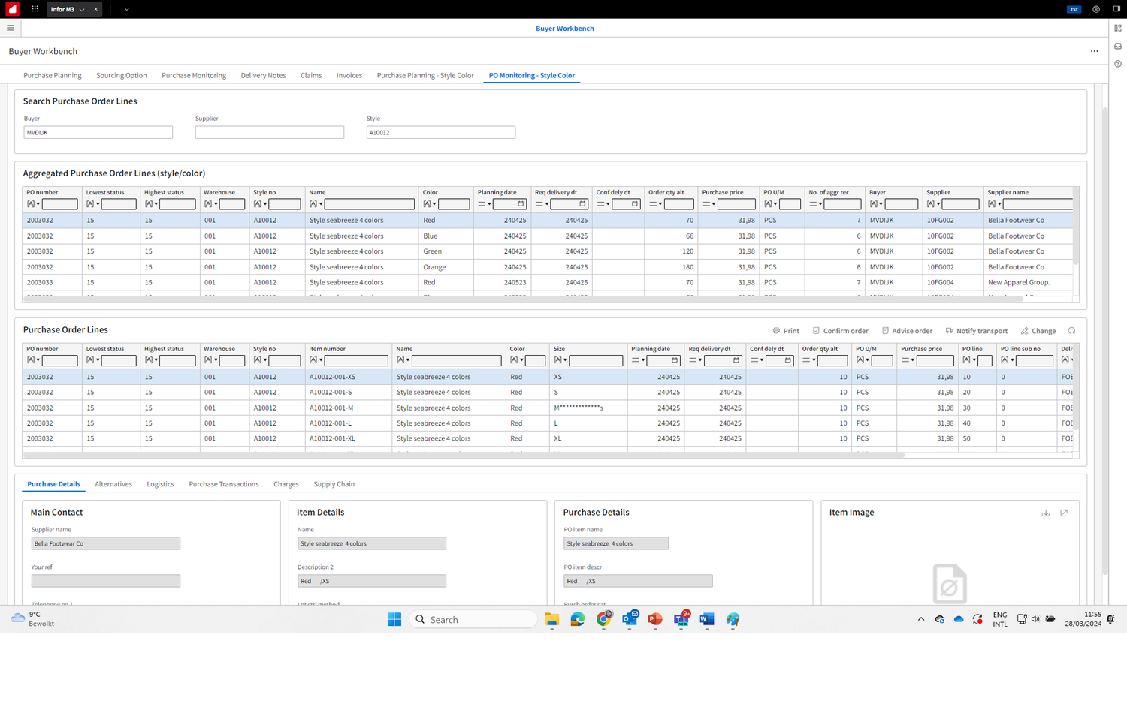Open the help icon in the right sidebar
This screenshot has width=1127, height=719.
click(x=1117, y=64)
